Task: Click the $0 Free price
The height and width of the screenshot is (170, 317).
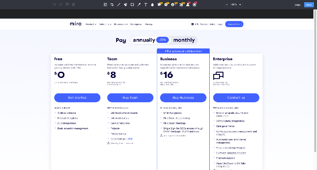Action: (59, 75)
